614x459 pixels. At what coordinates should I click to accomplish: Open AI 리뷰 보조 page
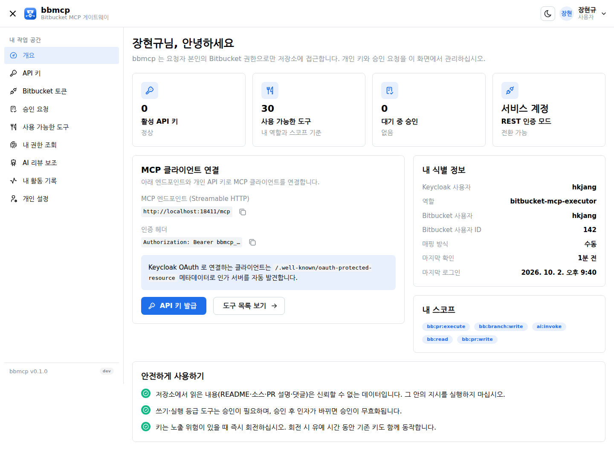point(61,163)
